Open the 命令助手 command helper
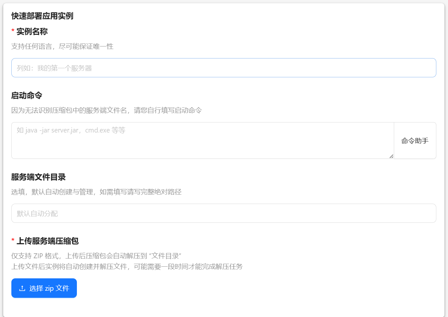Image resolution: width=448 pixels, height=317 pixels. coord(415,141)
